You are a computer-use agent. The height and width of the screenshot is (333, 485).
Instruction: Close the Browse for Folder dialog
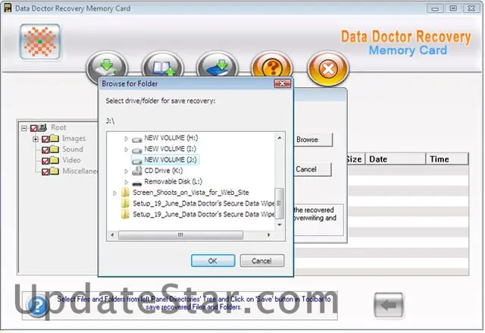tap(282, 83)
